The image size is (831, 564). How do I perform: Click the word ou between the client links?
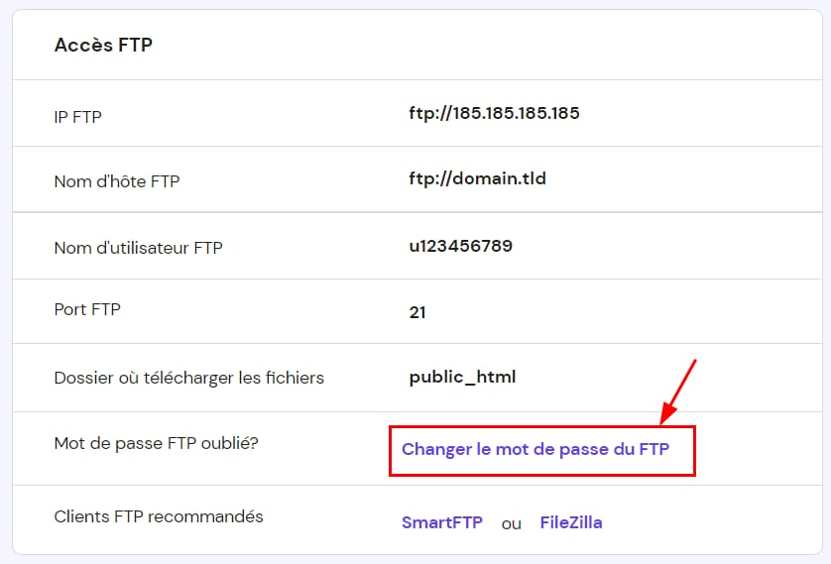click(511, 523)
